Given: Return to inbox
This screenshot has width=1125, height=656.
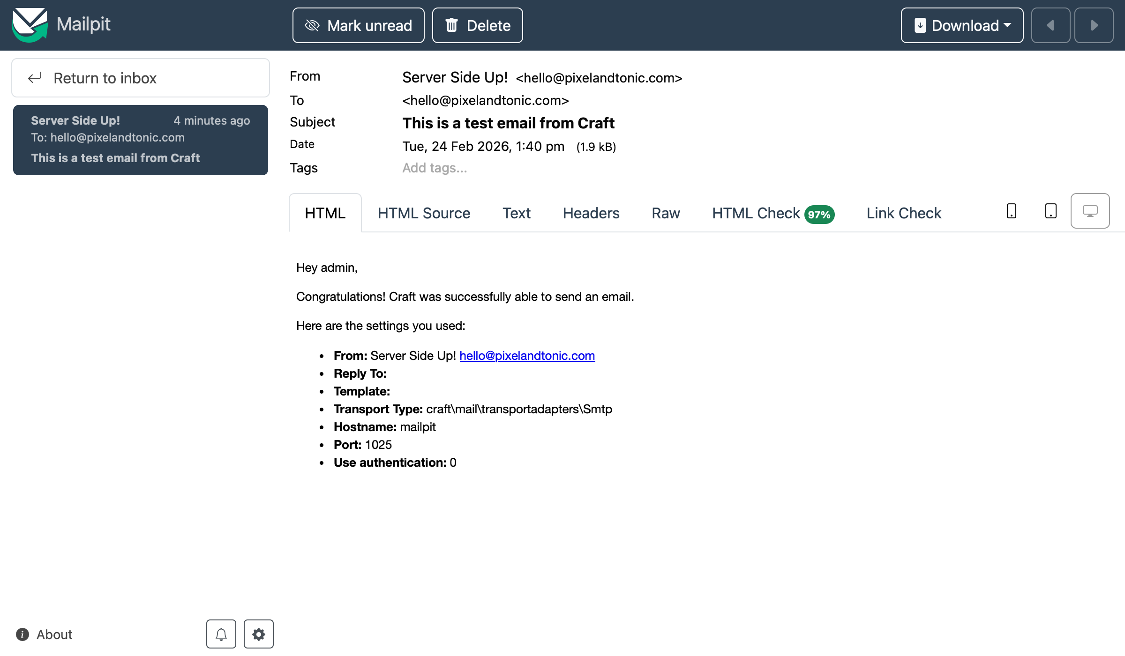Looking at the screenshot, I should pos(141,78).
